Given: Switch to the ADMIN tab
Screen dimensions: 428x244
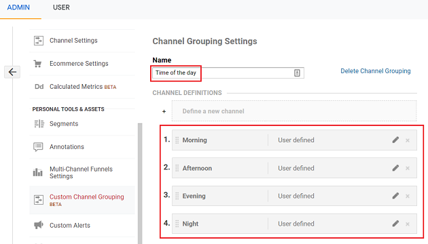Looking at the screenshot, I should tap(18, 7).
